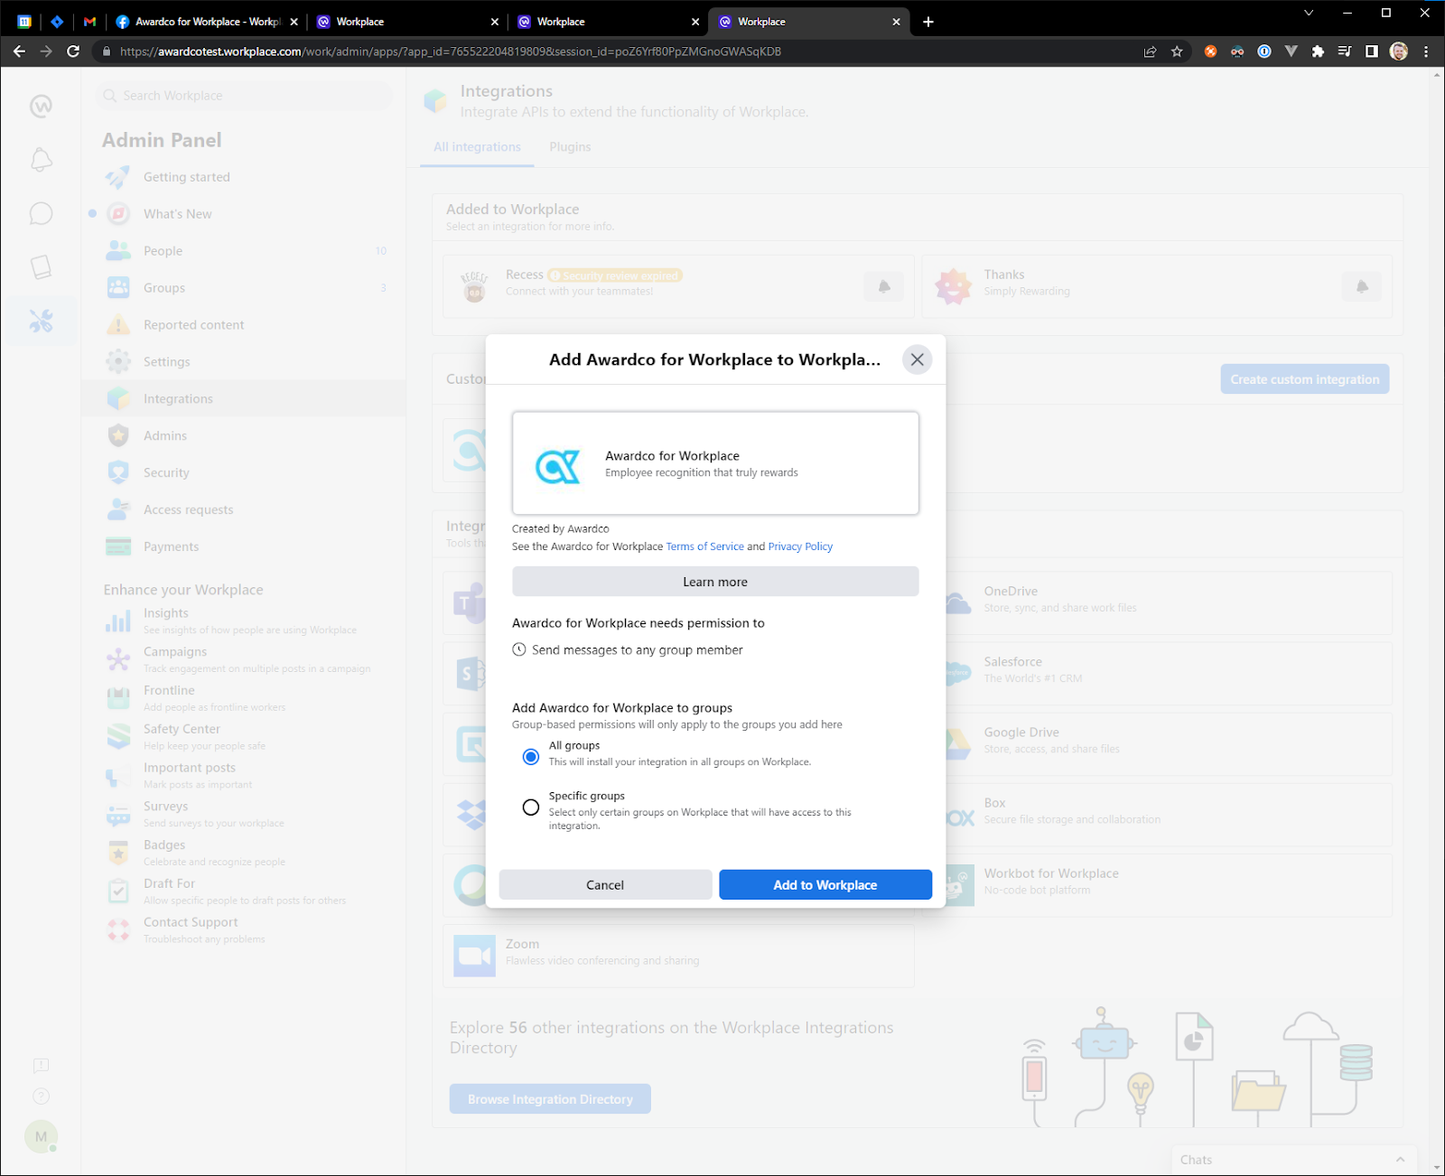
Task: Click the Awardco logo in the dialog
Action: pos(557,466)
